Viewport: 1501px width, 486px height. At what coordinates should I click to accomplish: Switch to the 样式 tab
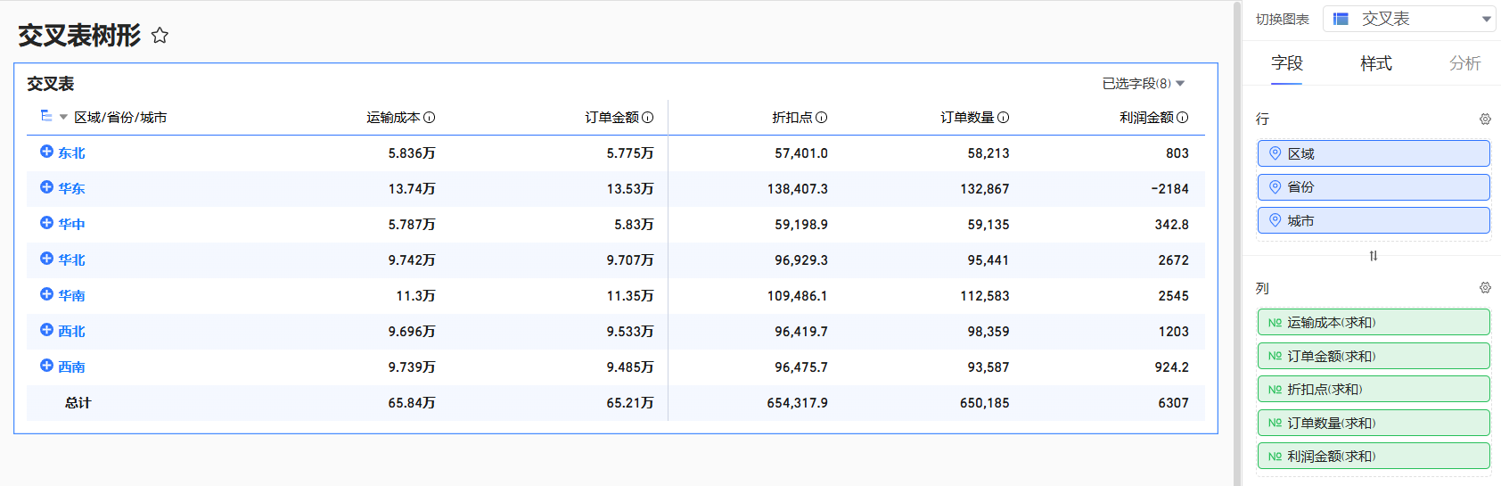point(1375,63)
